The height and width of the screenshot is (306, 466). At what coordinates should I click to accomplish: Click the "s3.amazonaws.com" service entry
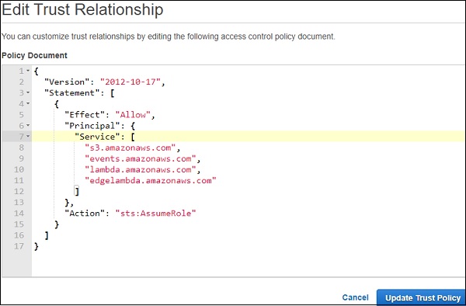[x=130, y=148]
